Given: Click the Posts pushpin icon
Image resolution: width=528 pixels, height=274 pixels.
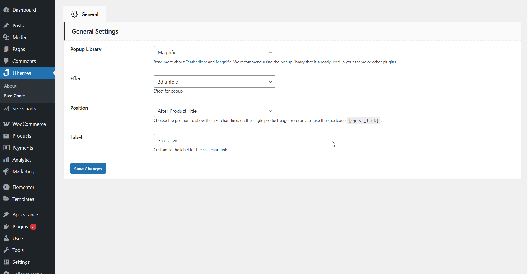Looking at the screenshot, I should [x=6, y=25].
